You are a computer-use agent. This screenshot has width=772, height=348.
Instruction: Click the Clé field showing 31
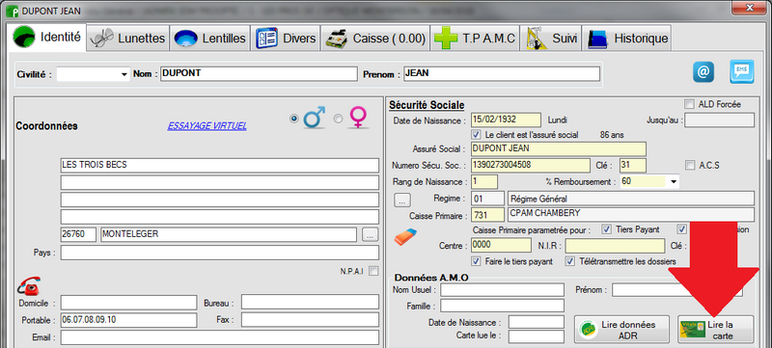point(633,165)
